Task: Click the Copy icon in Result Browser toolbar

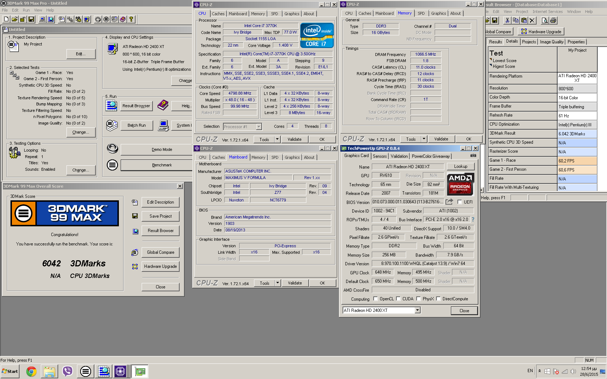Action: (516, 20)
